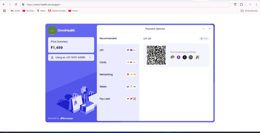View site information icon in the address bar
Viewport: 260px width, 133px height.
(23, 5)
